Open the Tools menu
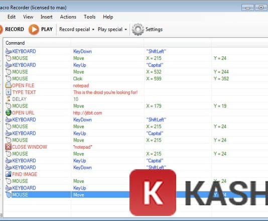Image resolution: width=268 pixels, height=221 pixels. pyautogui.click(x=89, y=17)
